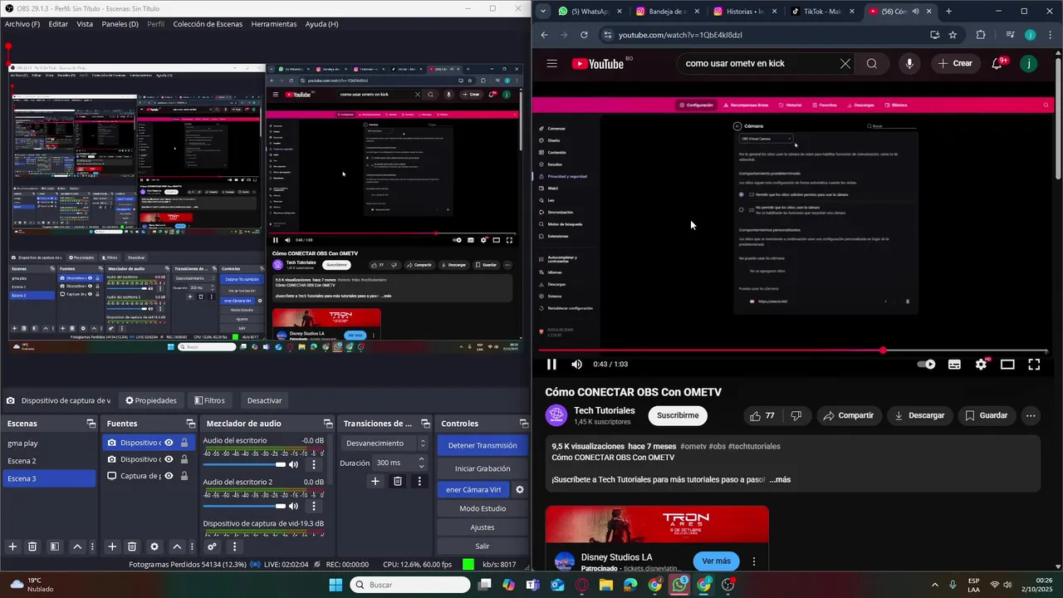1063x598 pixels.
Task: Open Modo Estudio in OBS controls
Action: pos(483,508)
